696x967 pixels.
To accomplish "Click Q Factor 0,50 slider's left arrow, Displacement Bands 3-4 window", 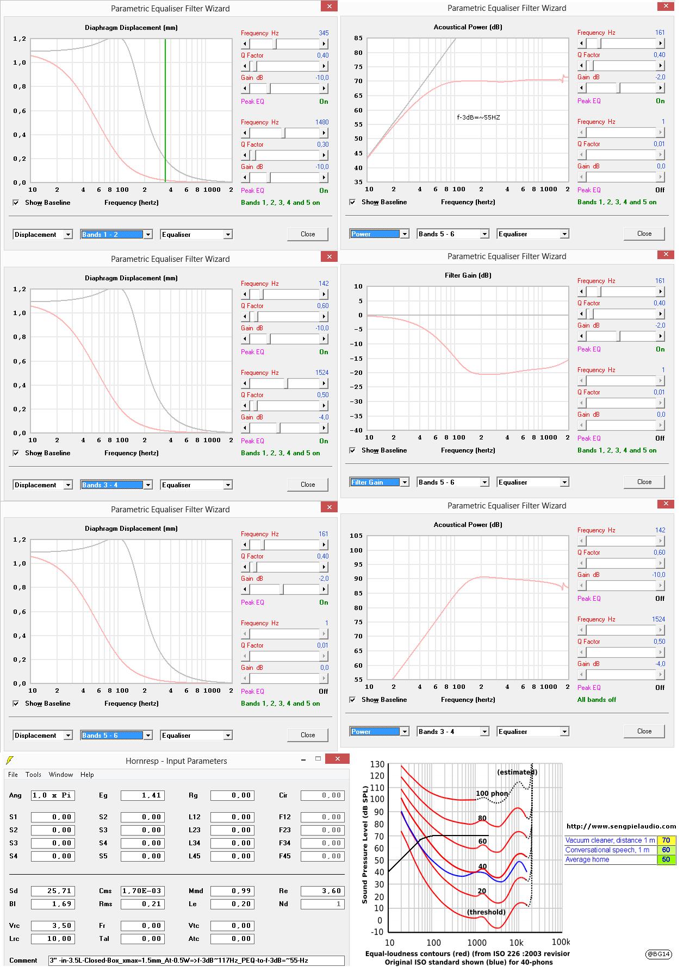I will pyautogui.click(x=245, y=406).
